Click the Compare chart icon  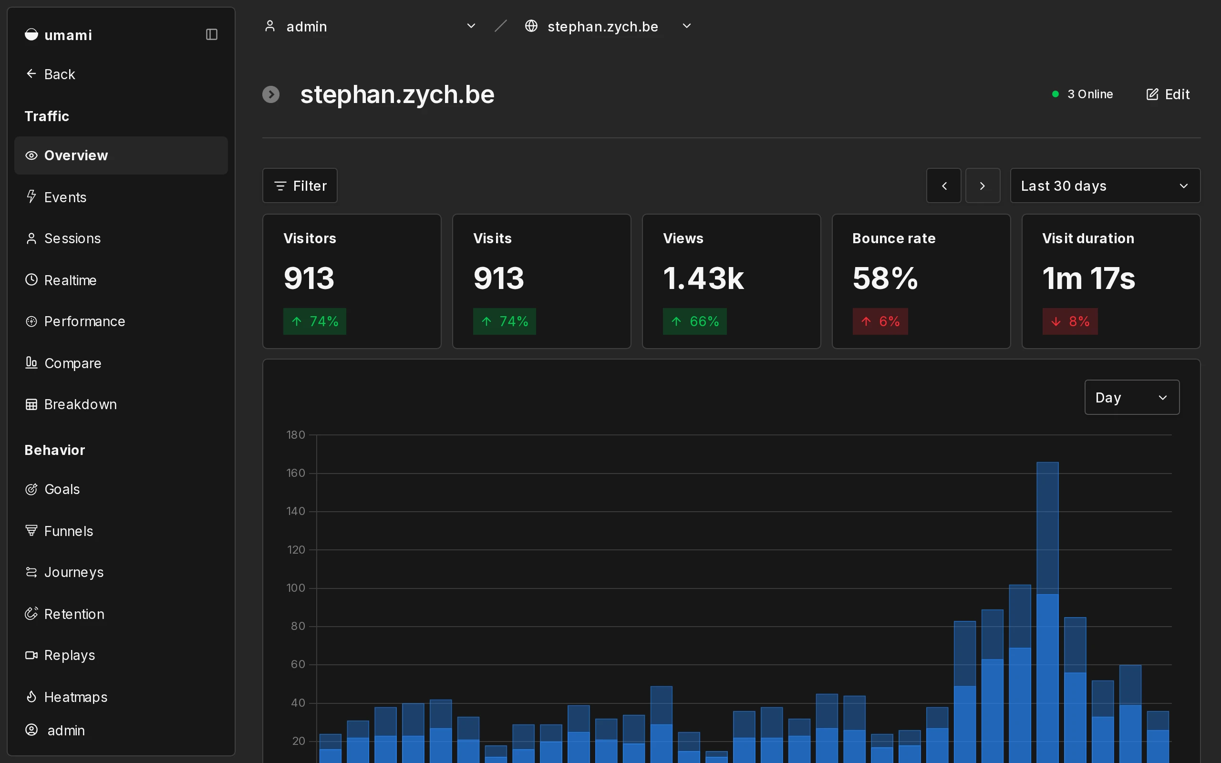tap(31, 362)
